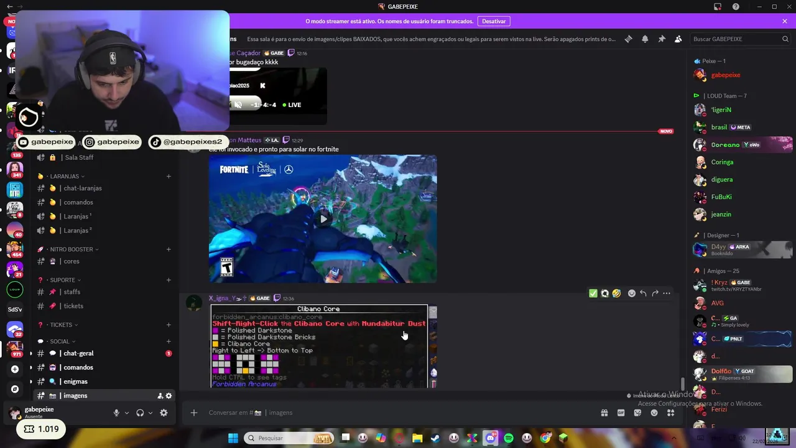Open Steam from the taskbar
796x448 pixels.
tap(435, 438)
